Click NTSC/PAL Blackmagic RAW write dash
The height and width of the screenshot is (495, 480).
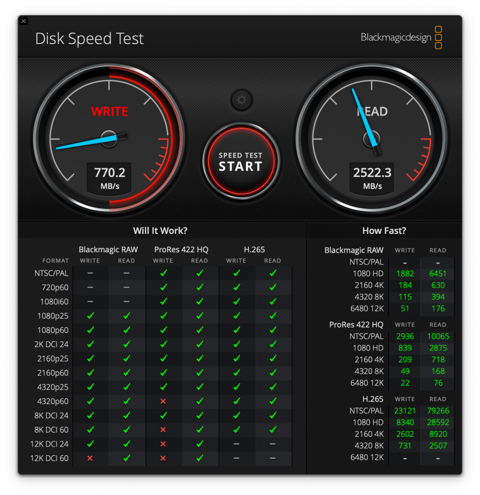(90, 273)
